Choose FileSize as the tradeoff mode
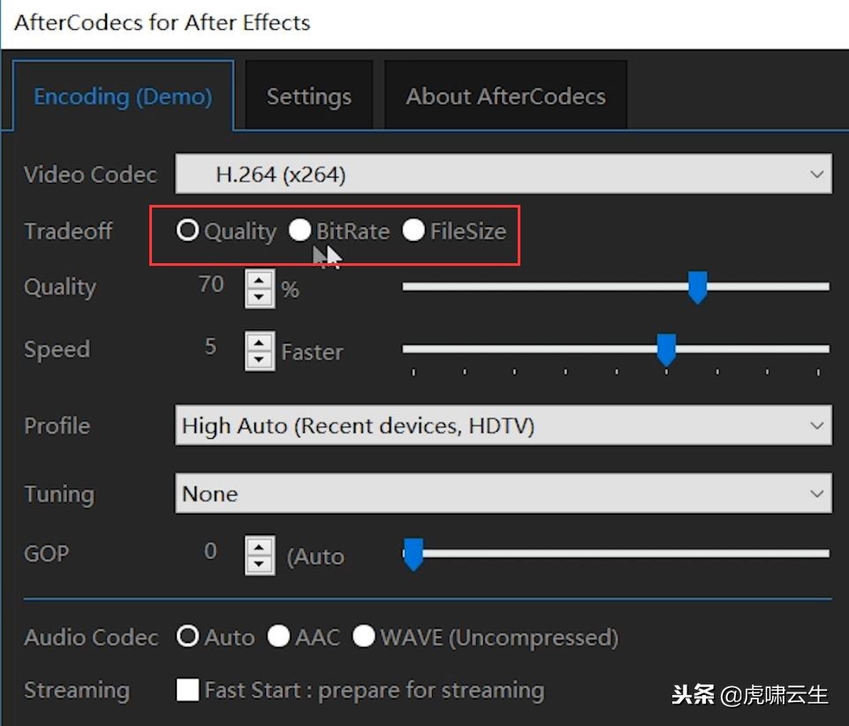Screen dimensions: 849x726 click(x=413, y=231)
